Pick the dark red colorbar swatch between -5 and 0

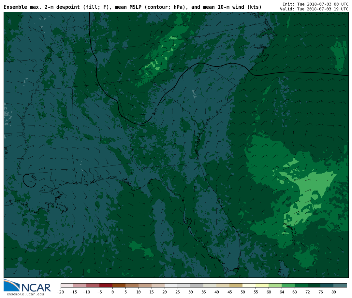coord(106,285)
